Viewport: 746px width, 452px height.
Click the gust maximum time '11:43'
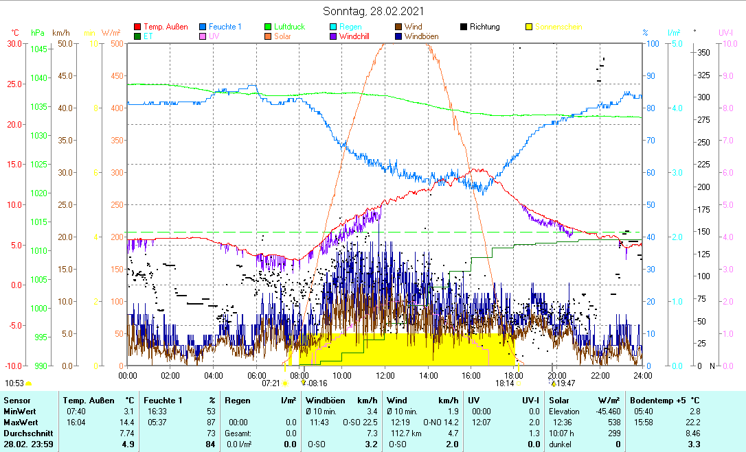(319, 423)
